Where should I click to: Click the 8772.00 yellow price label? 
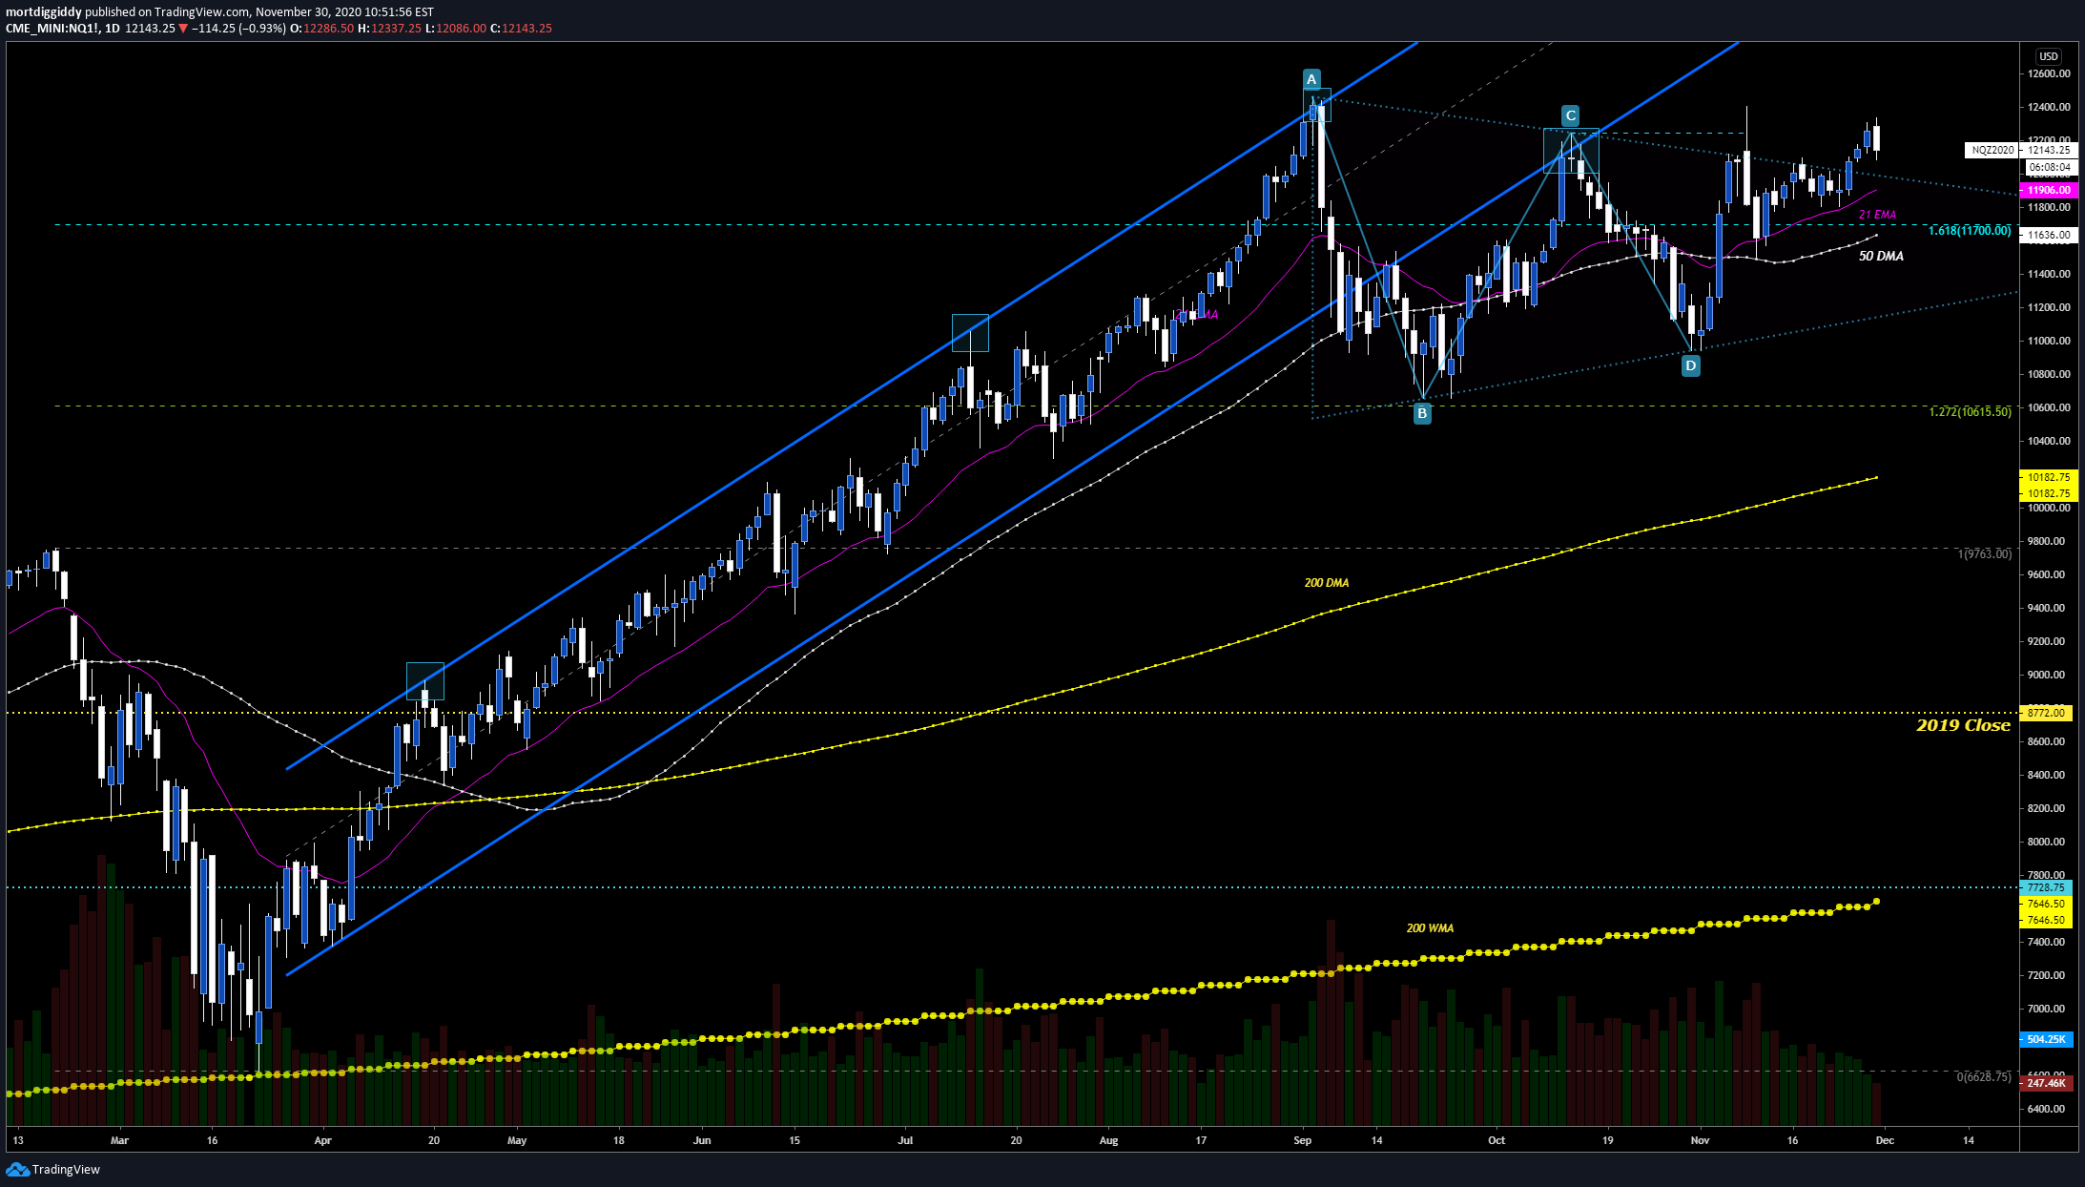click(2046, 713)
